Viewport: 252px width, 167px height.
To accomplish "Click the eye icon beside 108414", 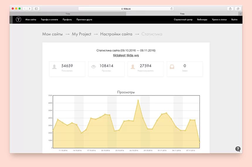I will click(x=93, y=67).
